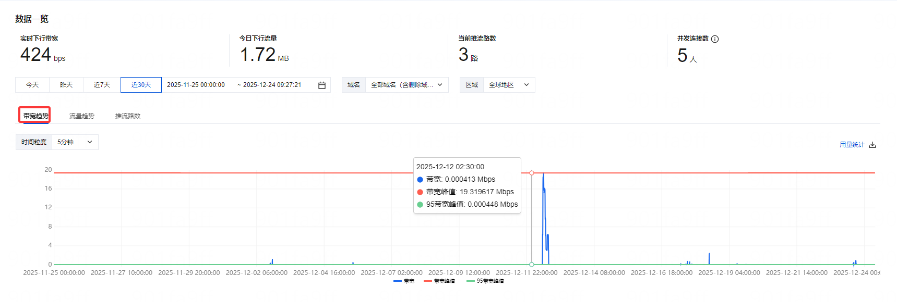Screen dimensions: 897x302
Task: Click tooltip timestamp 2025-12-12 02:30:00
Action: point(450,167)
